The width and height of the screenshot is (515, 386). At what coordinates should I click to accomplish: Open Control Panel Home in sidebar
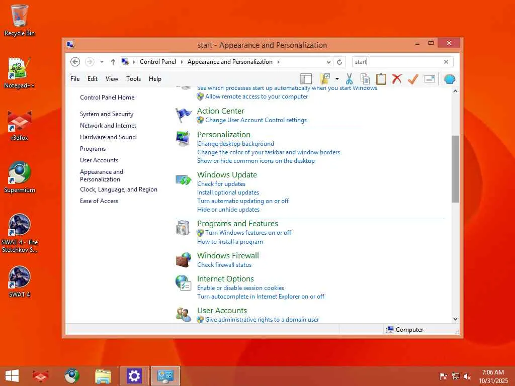[107, 98]
